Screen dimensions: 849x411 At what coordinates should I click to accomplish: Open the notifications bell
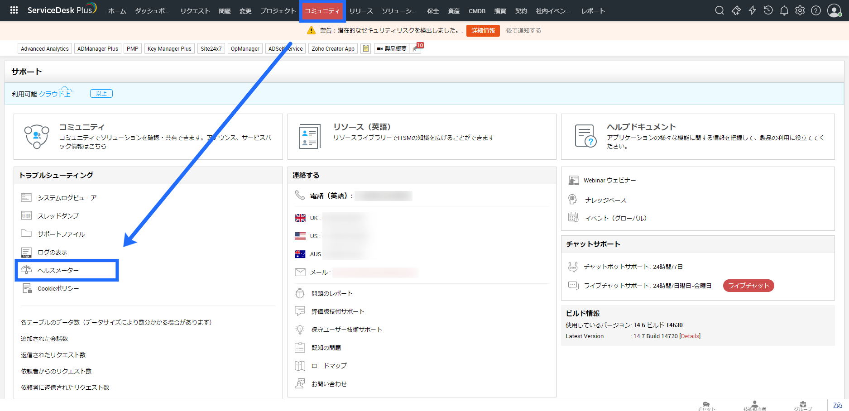[x=784, y=10]
